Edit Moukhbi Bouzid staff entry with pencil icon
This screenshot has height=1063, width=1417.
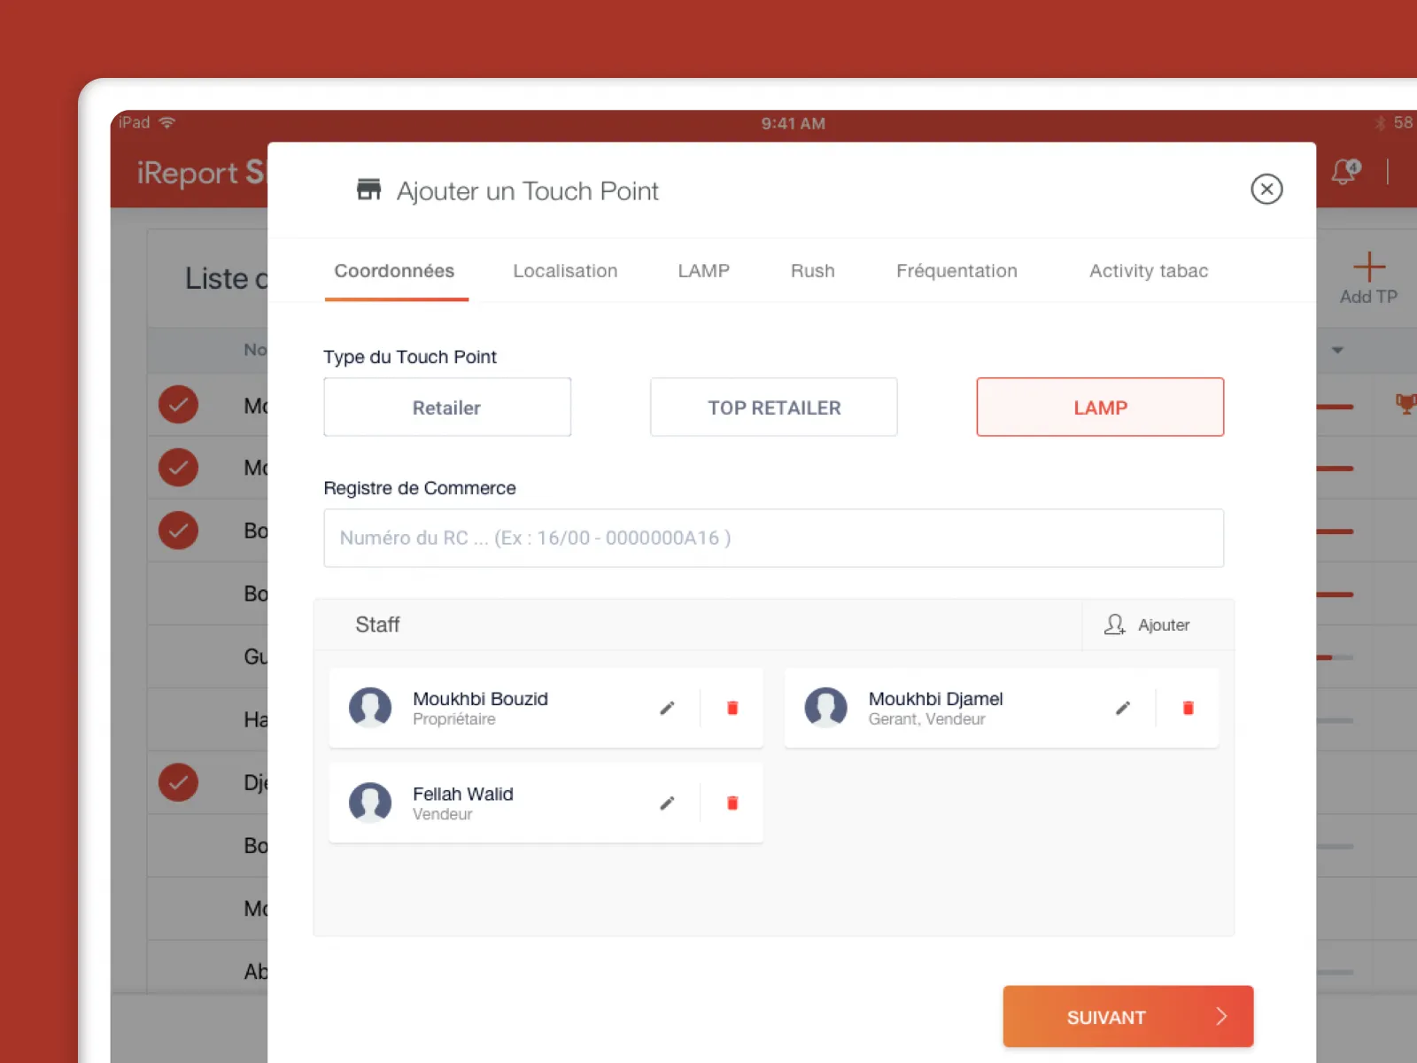click(x=667, y=708)
